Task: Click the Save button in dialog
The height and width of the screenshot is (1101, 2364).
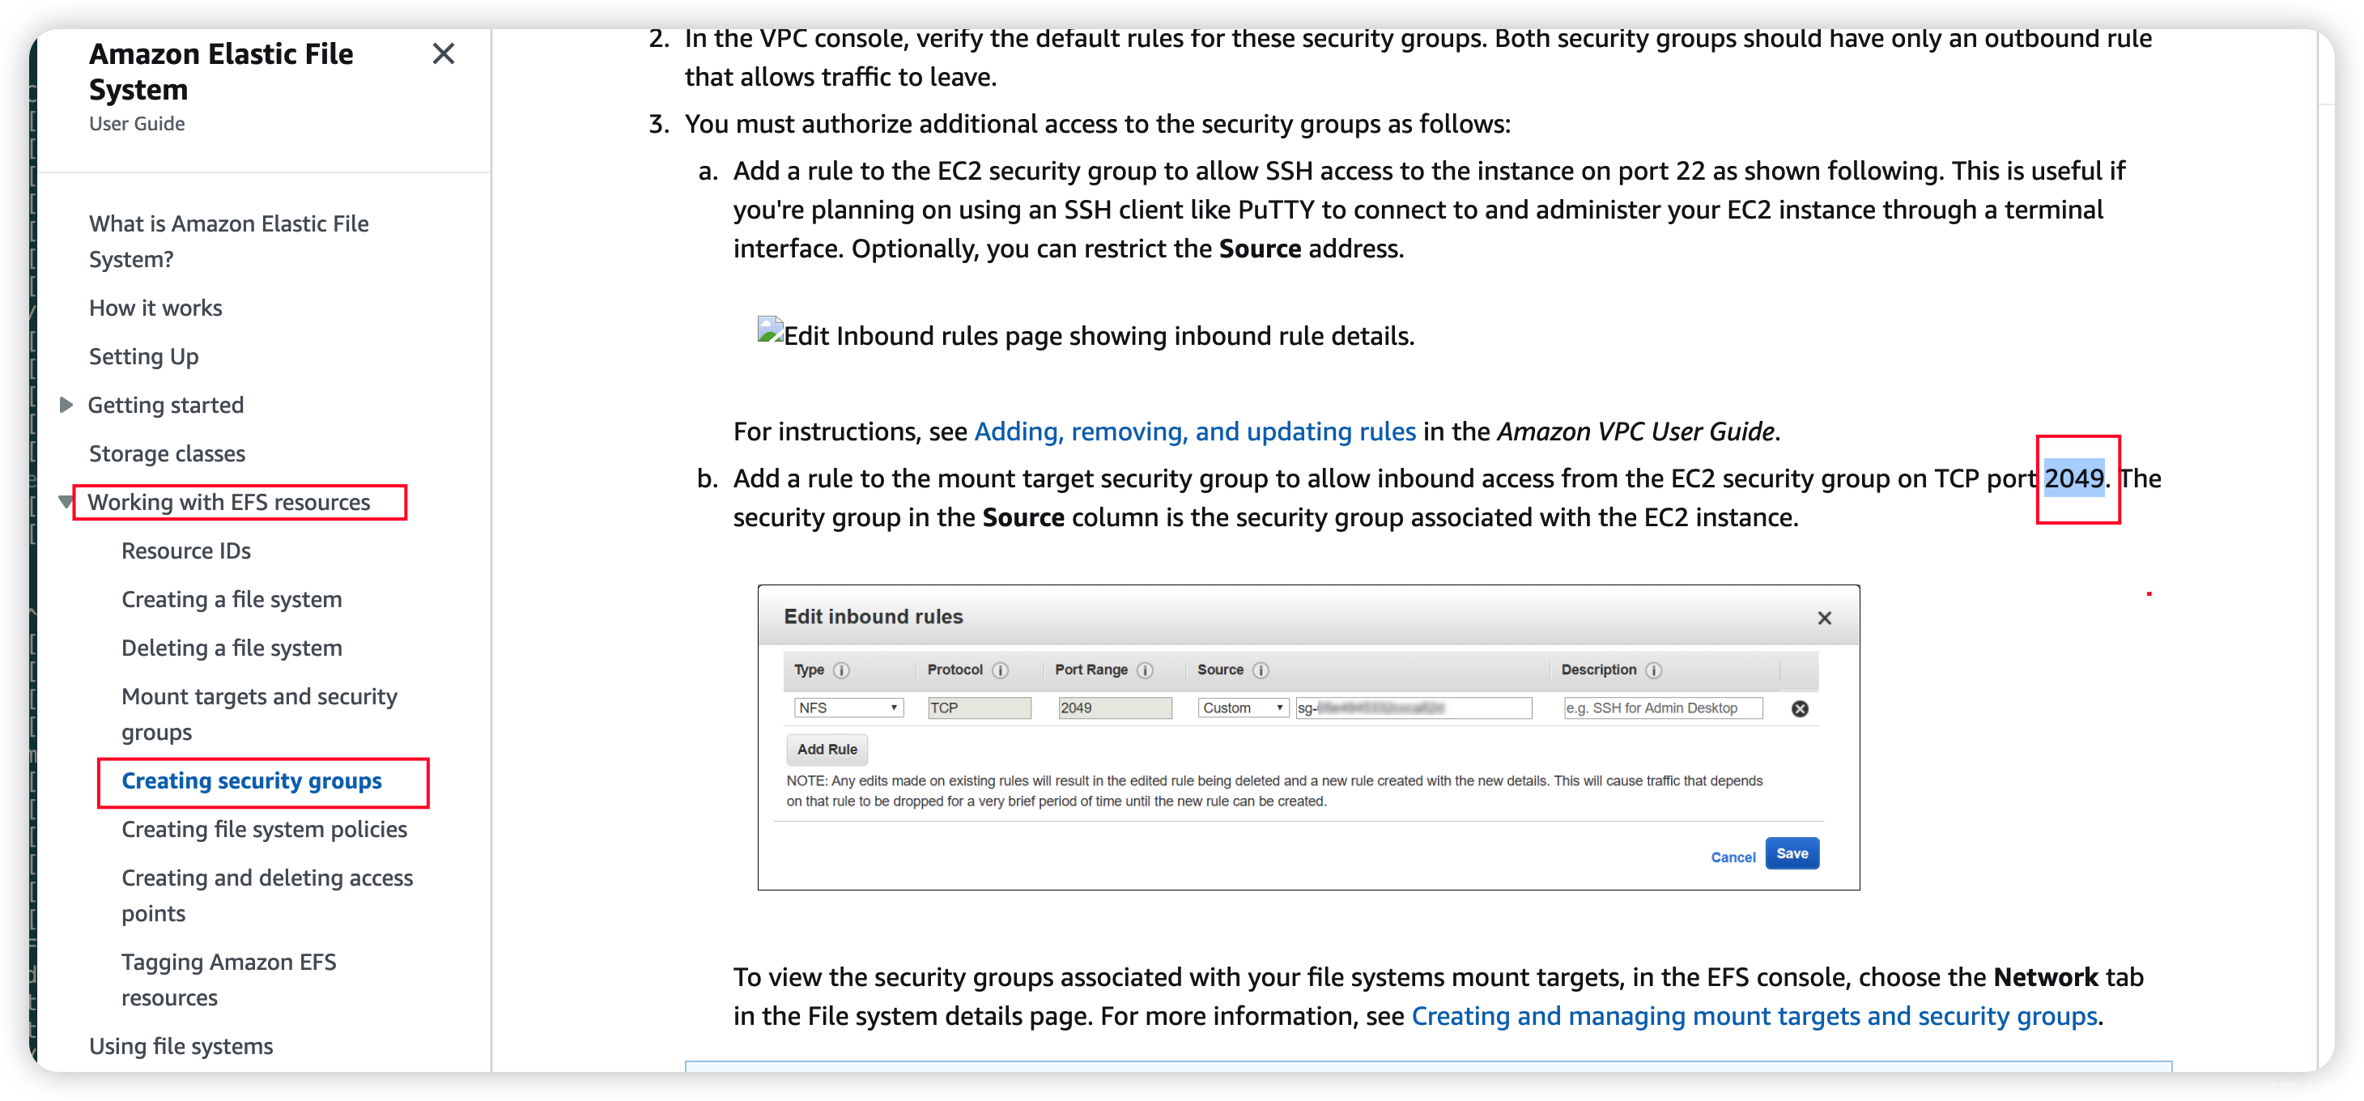Action: [1794, 852]
